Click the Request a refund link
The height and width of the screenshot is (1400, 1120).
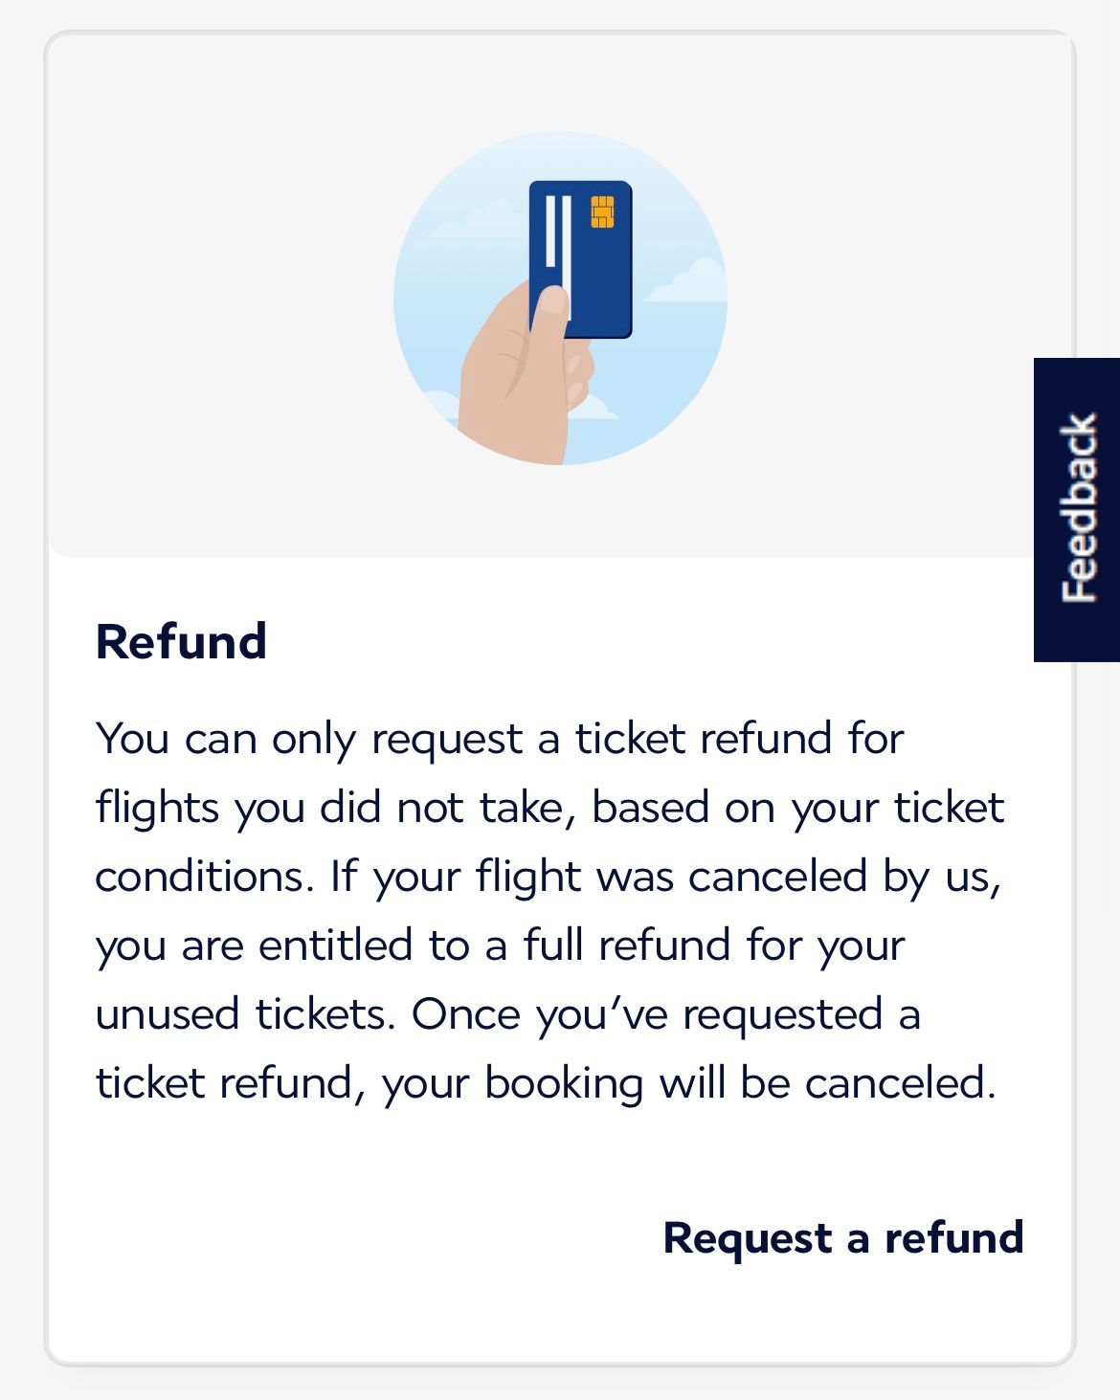click(843, 1237)
